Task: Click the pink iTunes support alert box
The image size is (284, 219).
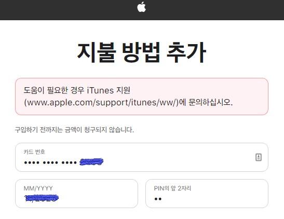Action: click(142, 97)
